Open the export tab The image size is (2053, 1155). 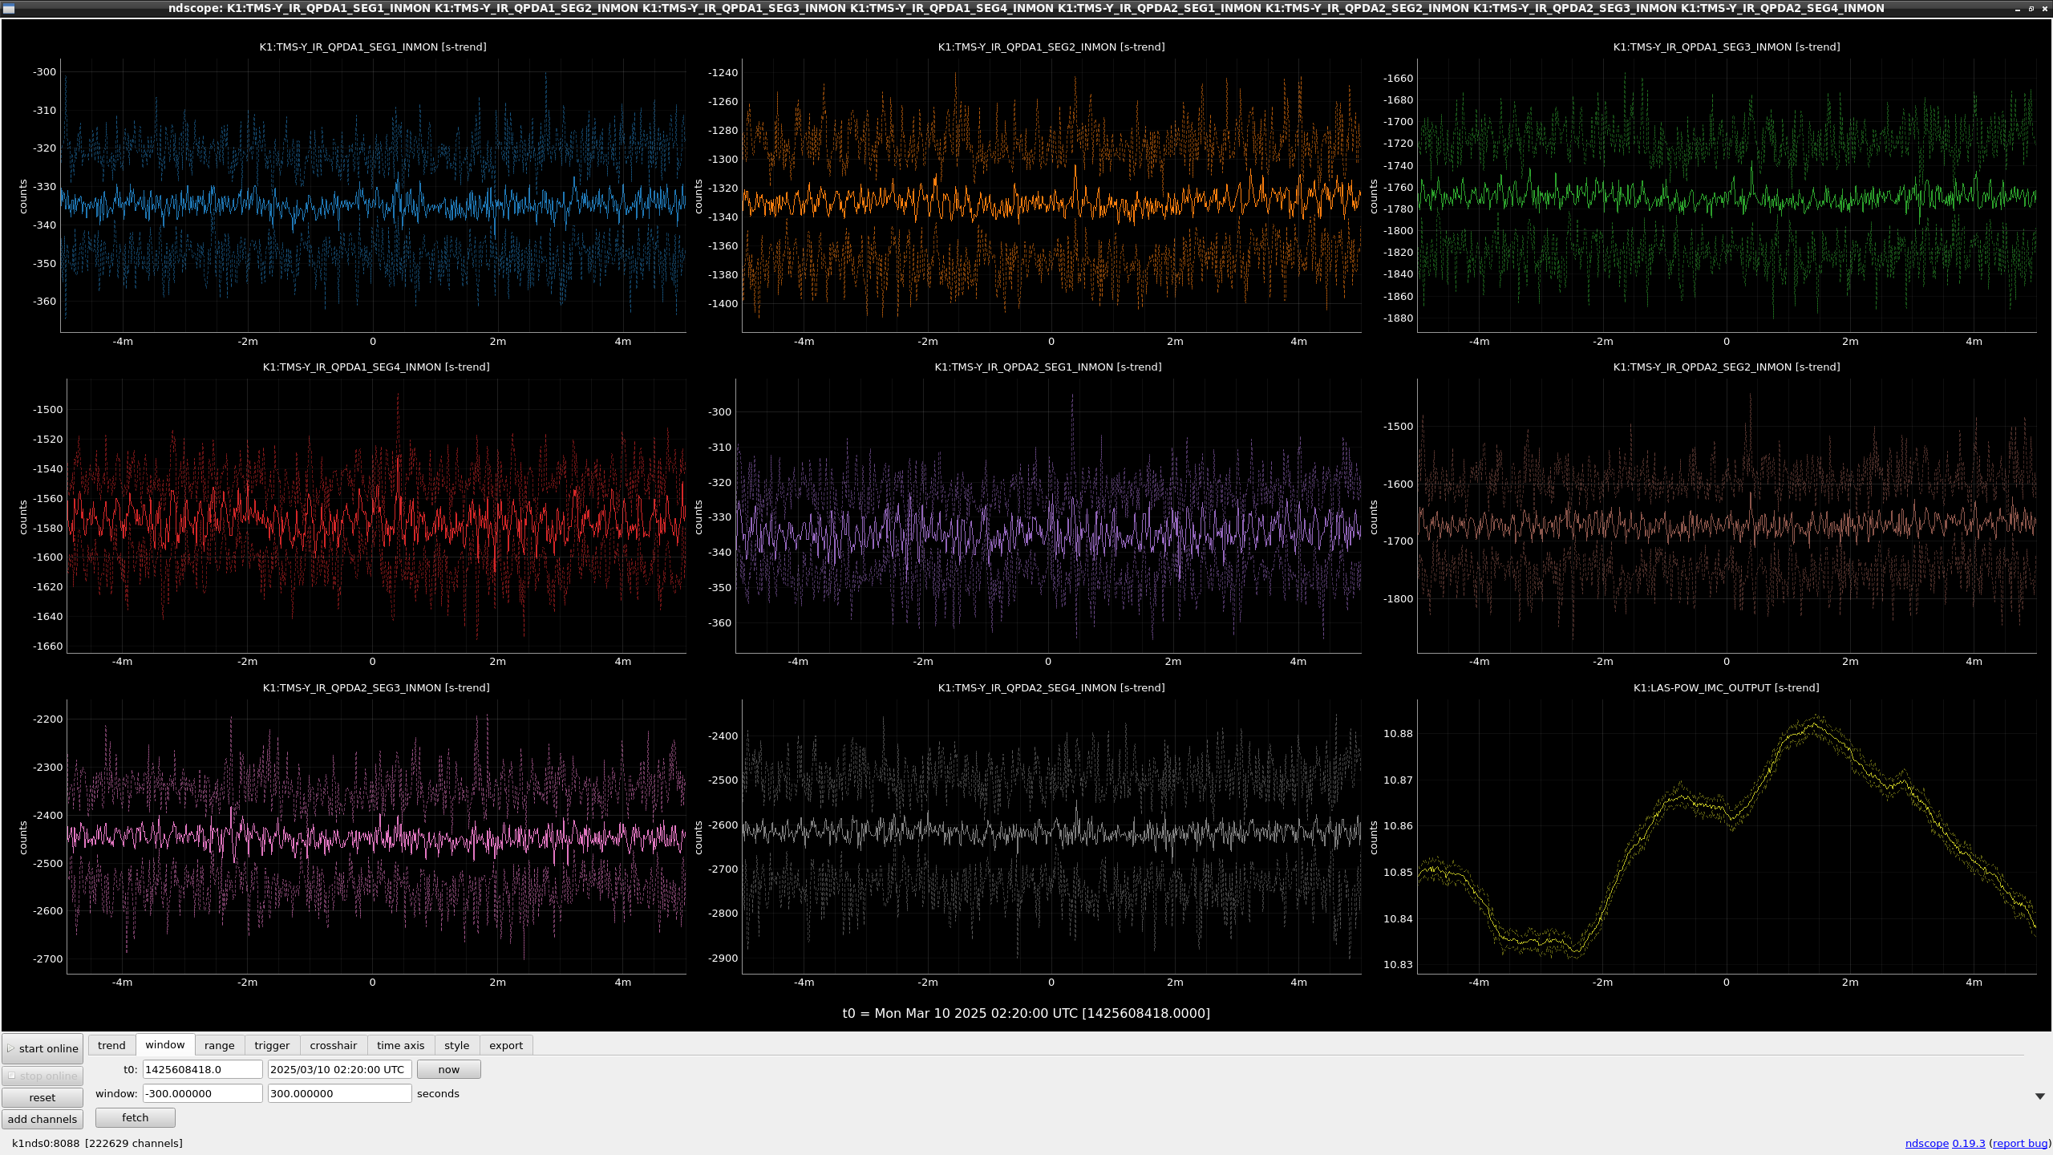506,1045
